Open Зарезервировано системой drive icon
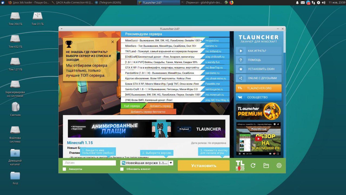 (x=15, y=84)
